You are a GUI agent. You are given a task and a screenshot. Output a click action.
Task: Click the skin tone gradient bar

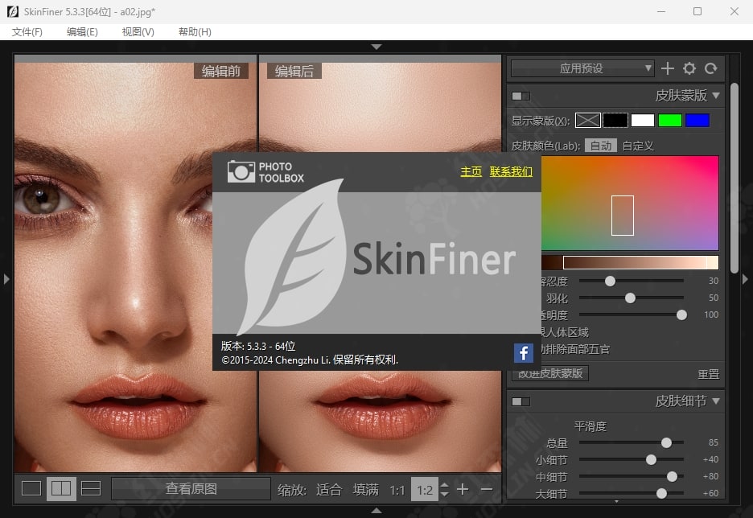(x=630, y=262)
